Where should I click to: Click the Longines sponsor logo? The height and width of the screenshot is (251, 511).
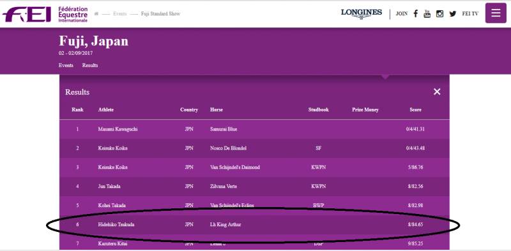tap(362, 13)
